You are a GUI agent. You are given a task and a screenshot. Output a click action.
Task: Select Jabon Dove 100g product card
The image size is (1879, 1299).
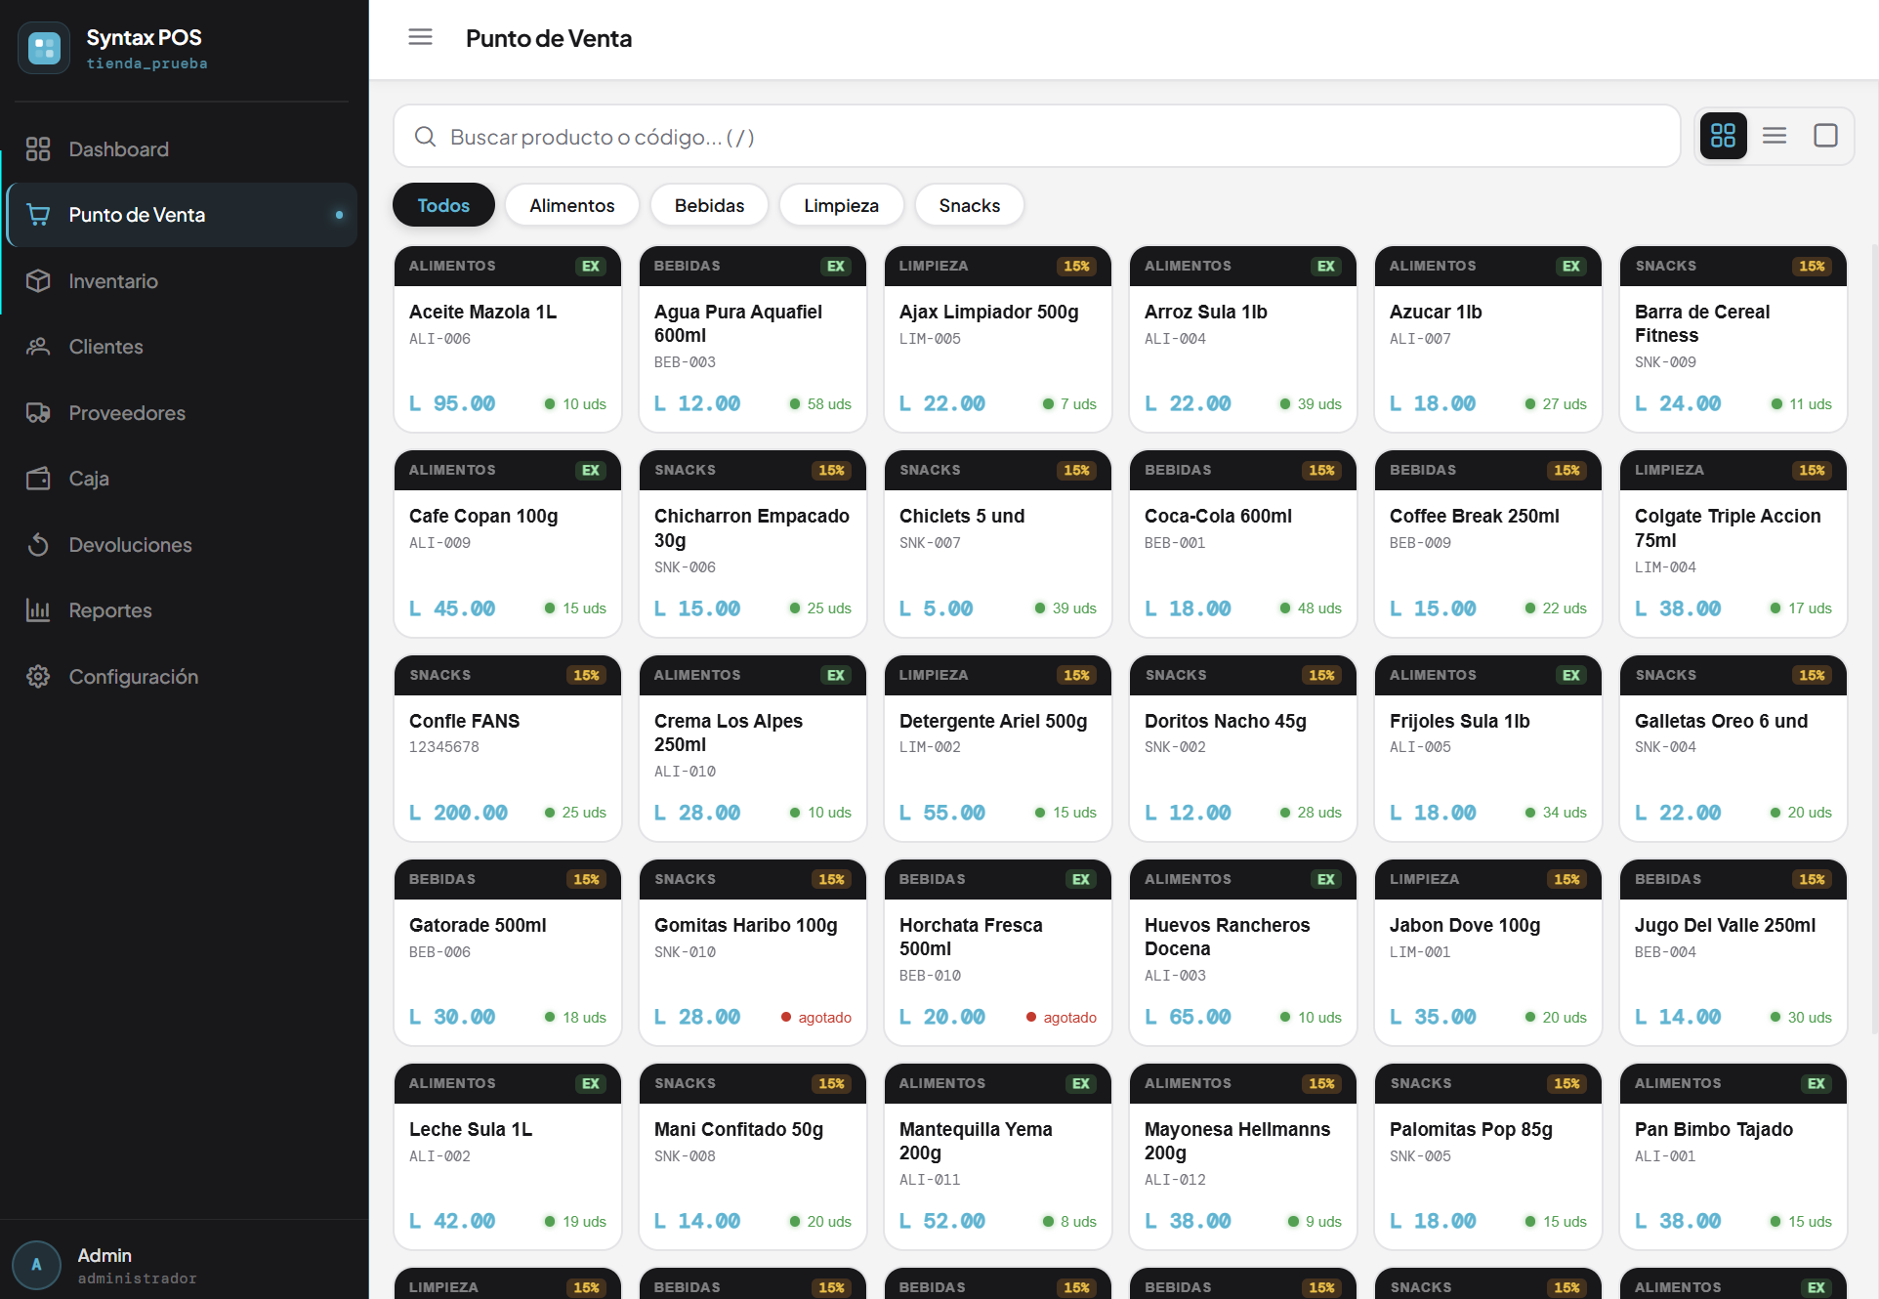pyautogui.click(x=1487, y=952)
